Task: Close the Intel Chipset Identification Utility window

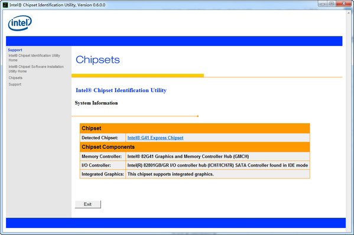Action: click(x=343, y=4)
